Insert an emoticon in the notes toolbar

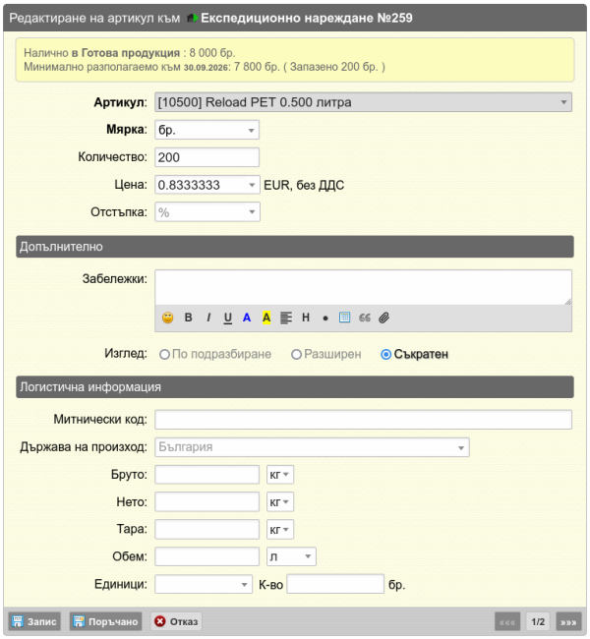(167, 318)
